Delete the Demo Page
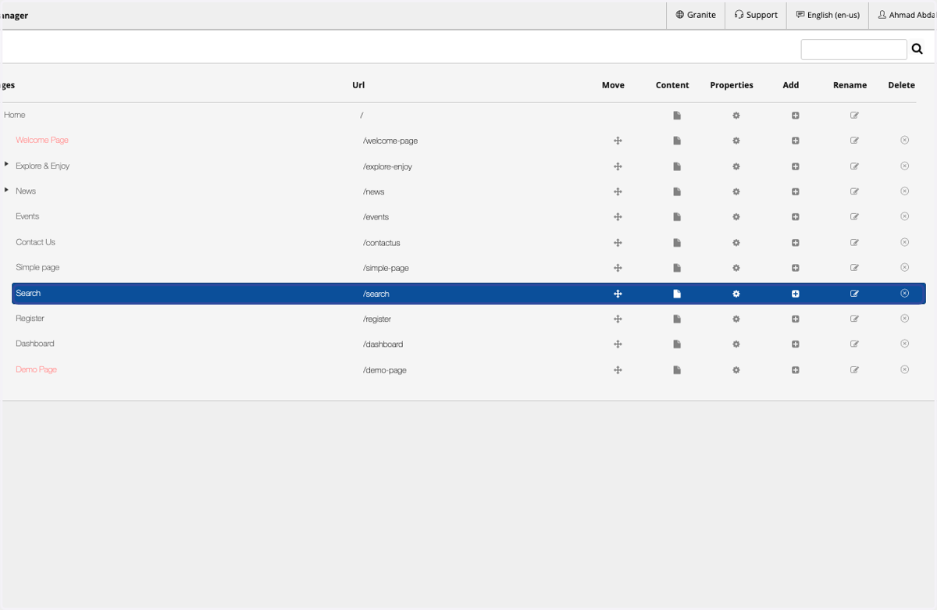The width and height of the screenshot is (937, 610). point(904,369)
